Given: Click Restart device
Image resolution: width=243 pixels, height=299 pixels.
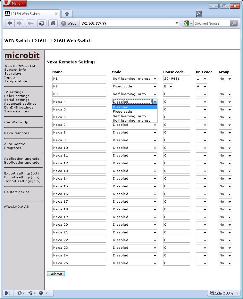Looking at the screenshot, I should tap(17, 192).
